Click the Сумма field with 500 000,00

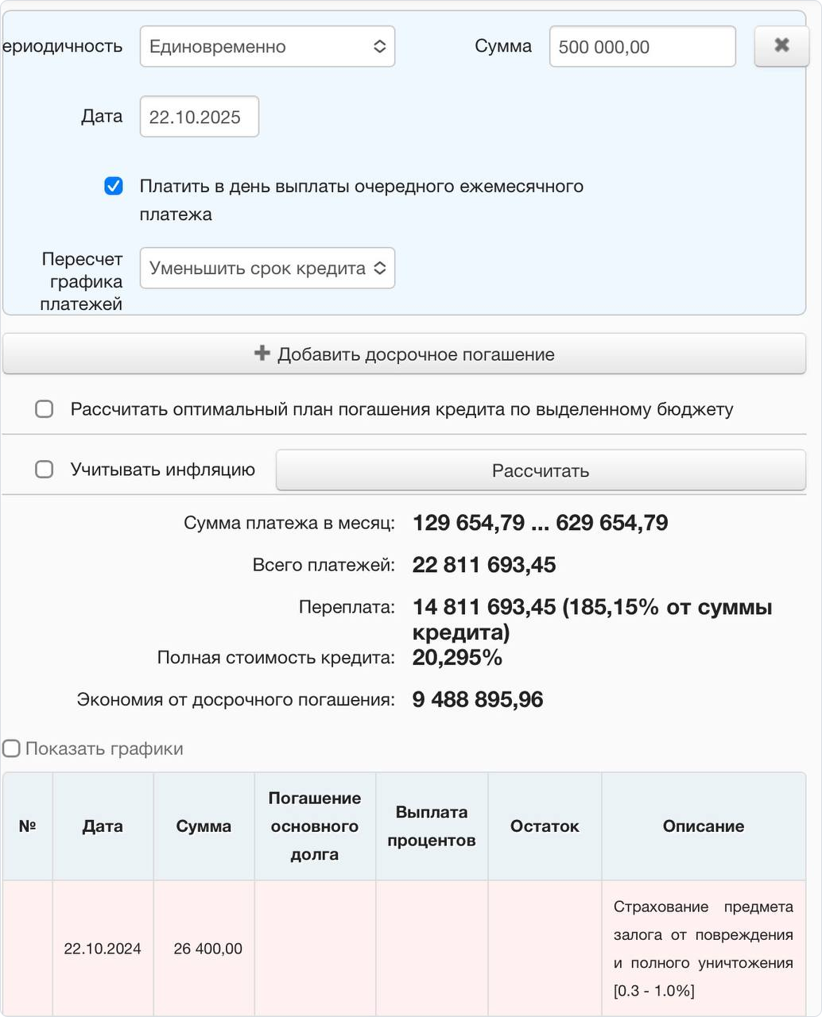pos(642,47)
